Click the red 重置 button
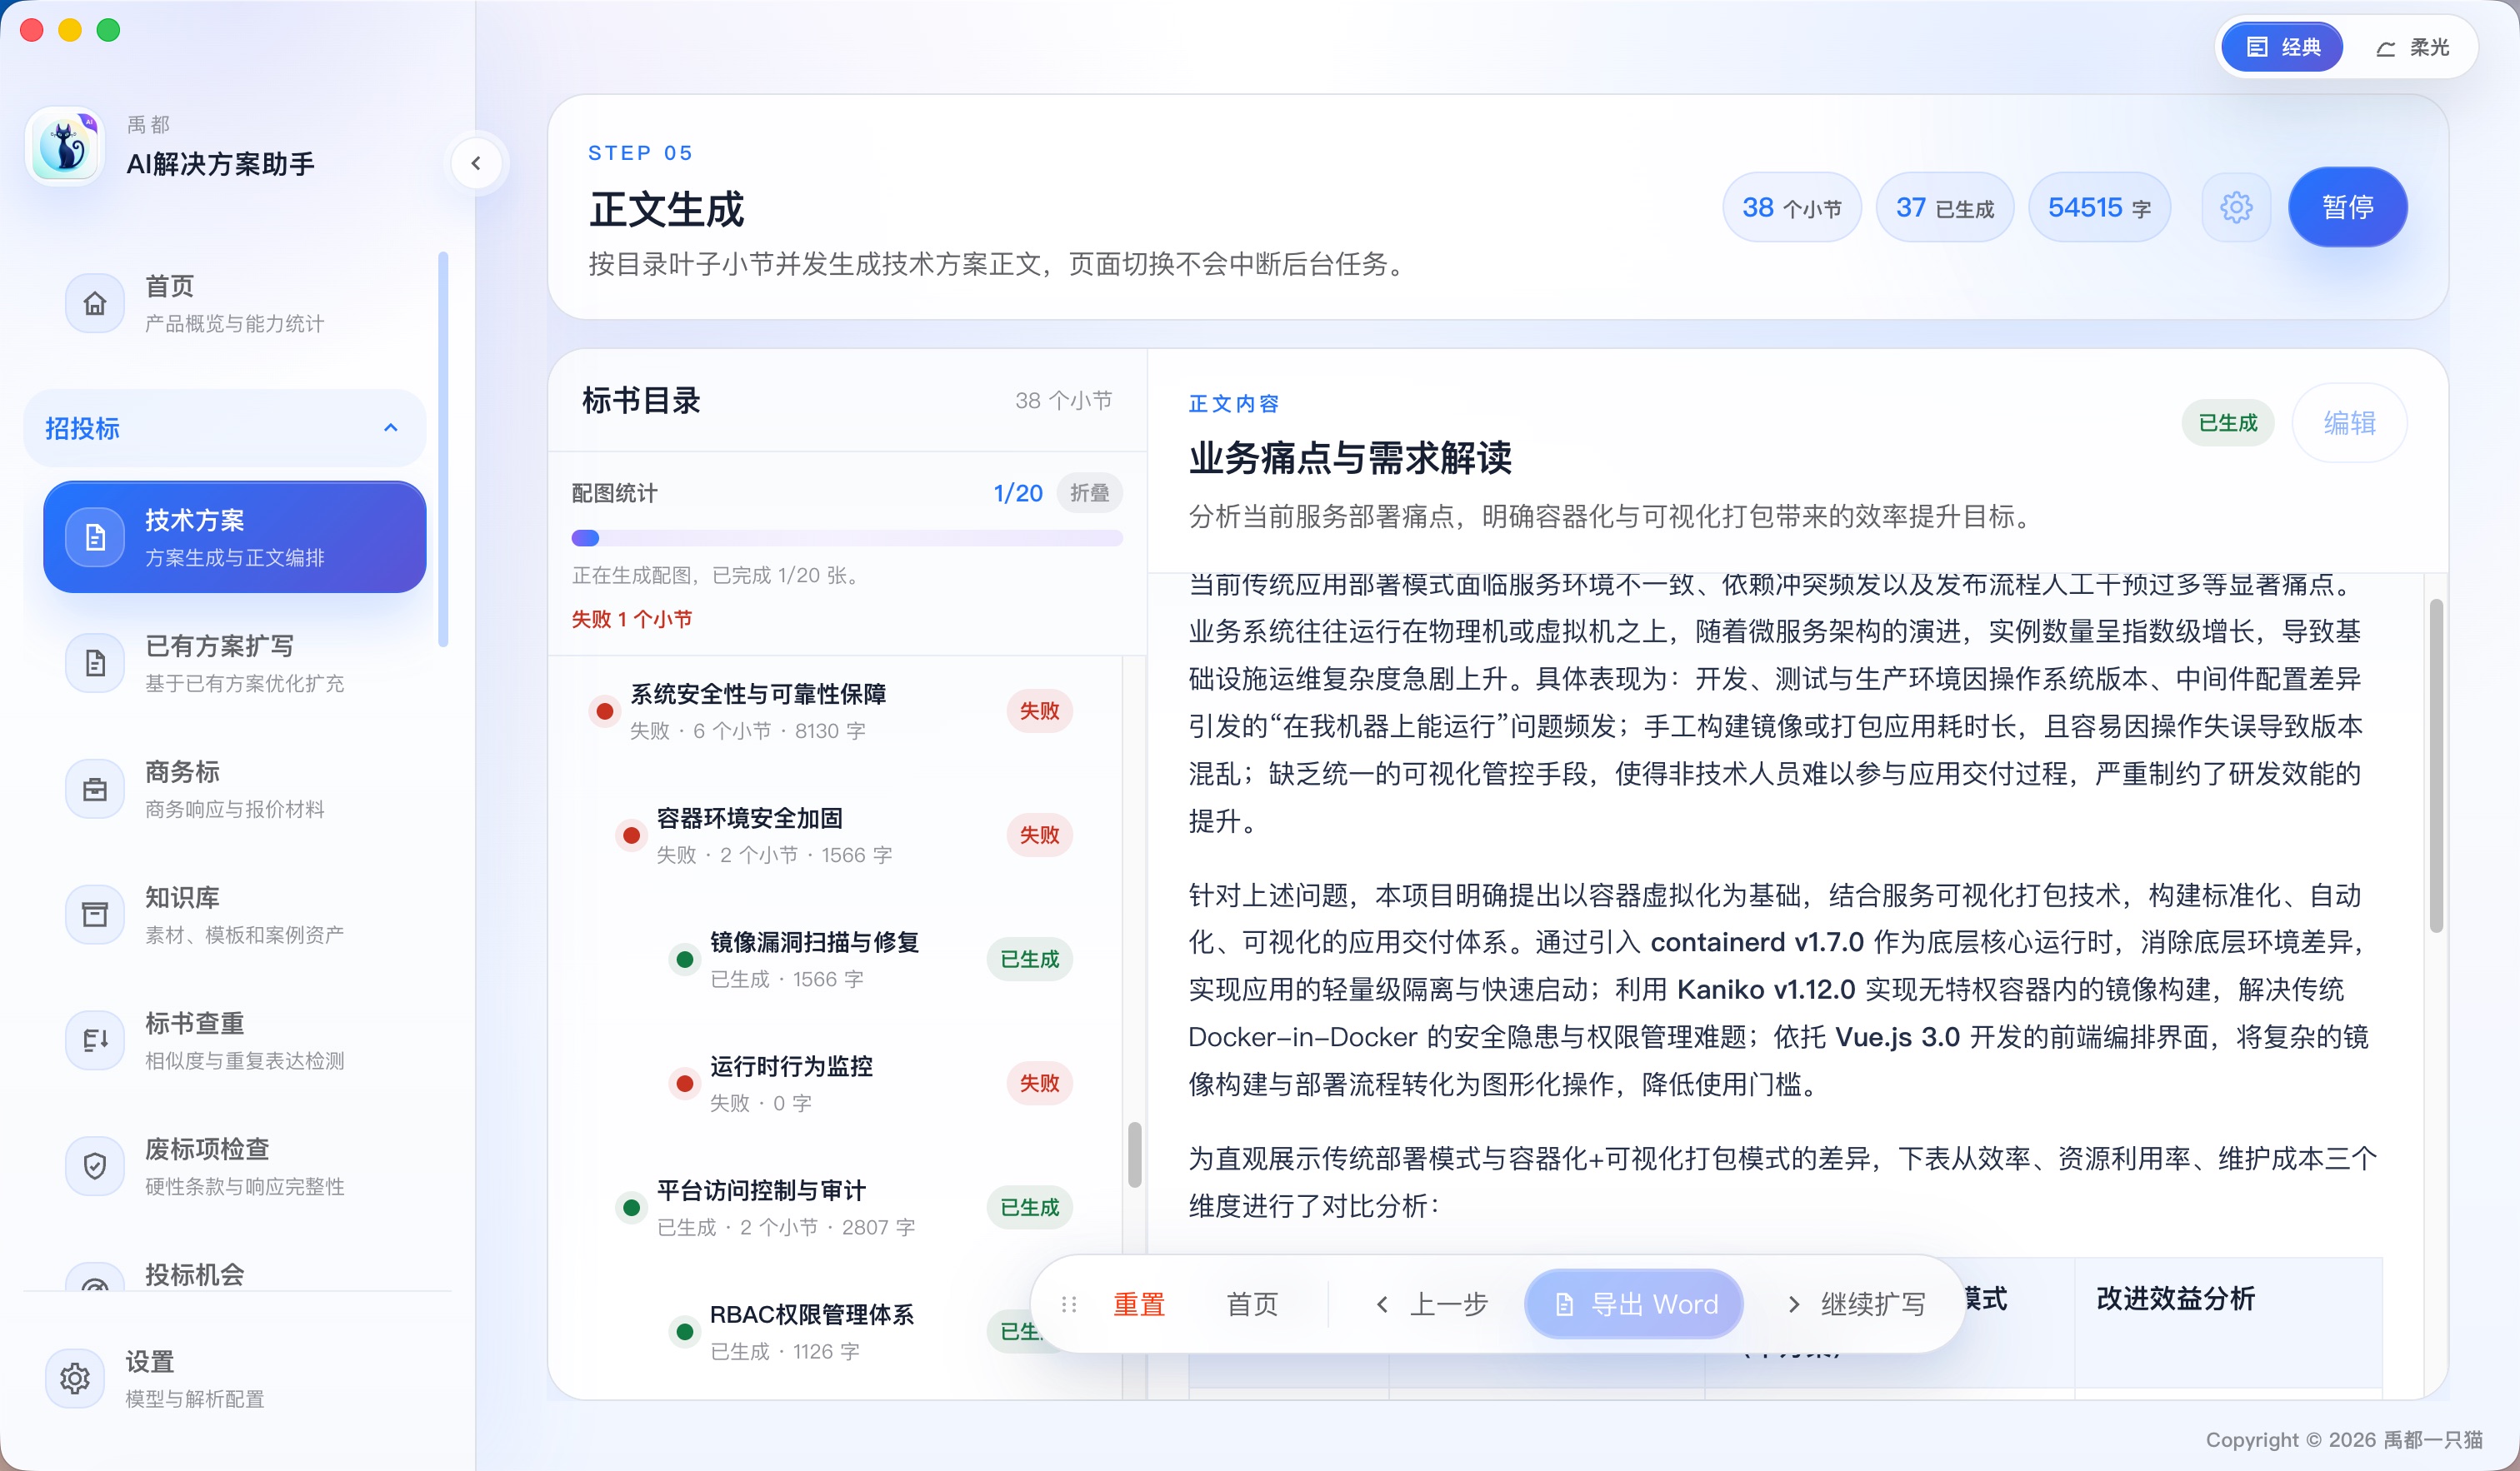 point(1138,1304)
